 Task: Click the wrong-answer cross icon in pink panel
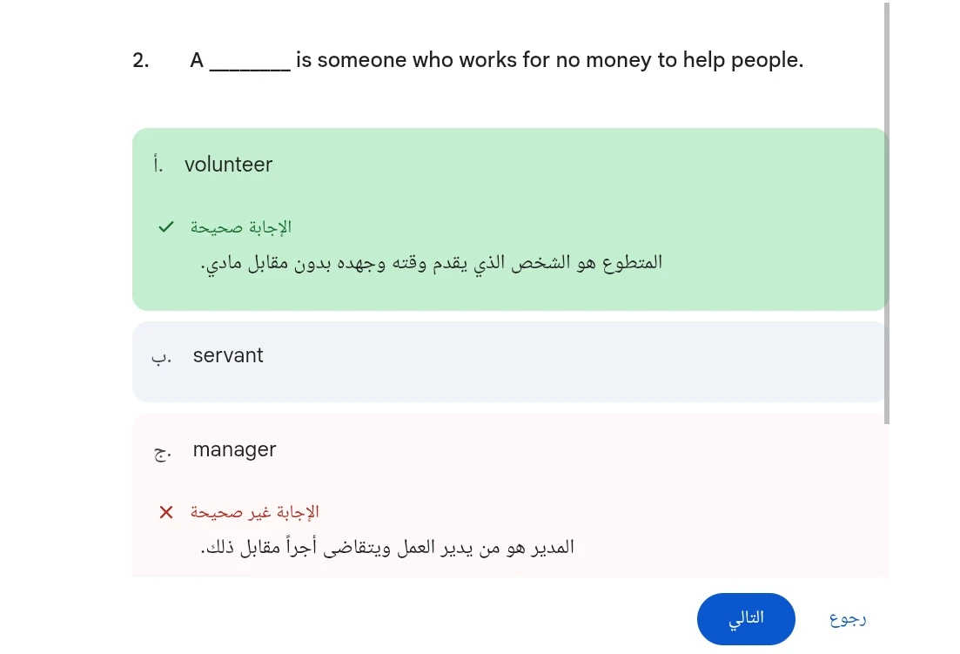[x=165, y=512]
